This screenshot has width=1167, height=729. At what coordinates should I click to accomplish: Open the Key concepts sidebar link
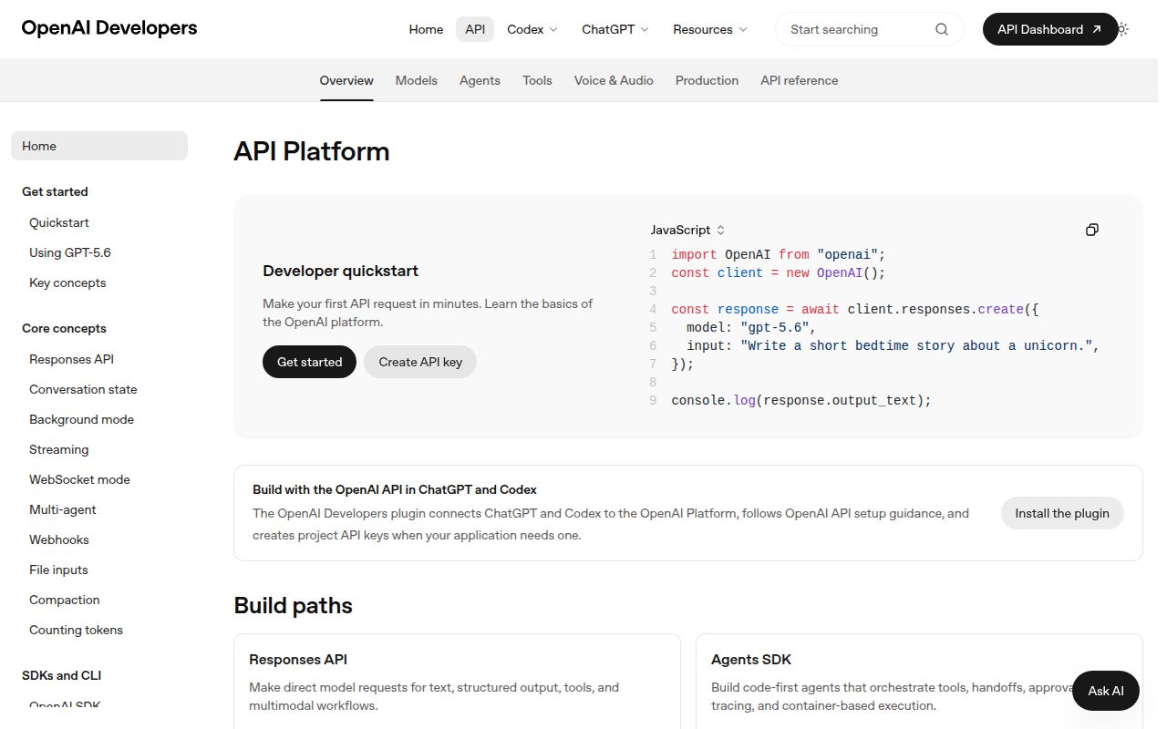tap(67, 282)
